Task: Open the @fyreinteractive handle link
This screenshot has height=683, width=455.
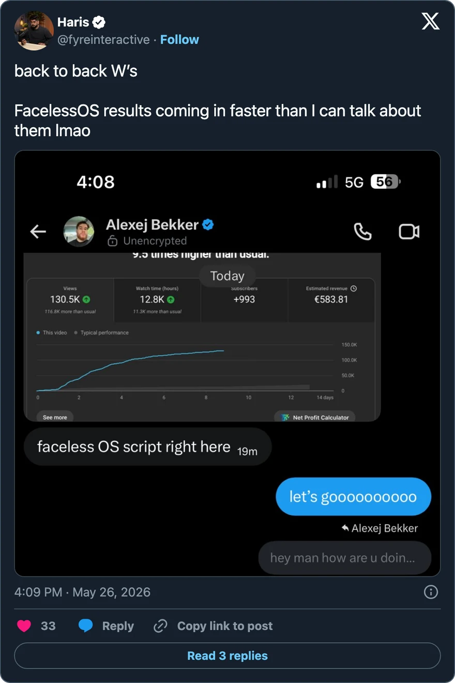Action: click(103, 39)
